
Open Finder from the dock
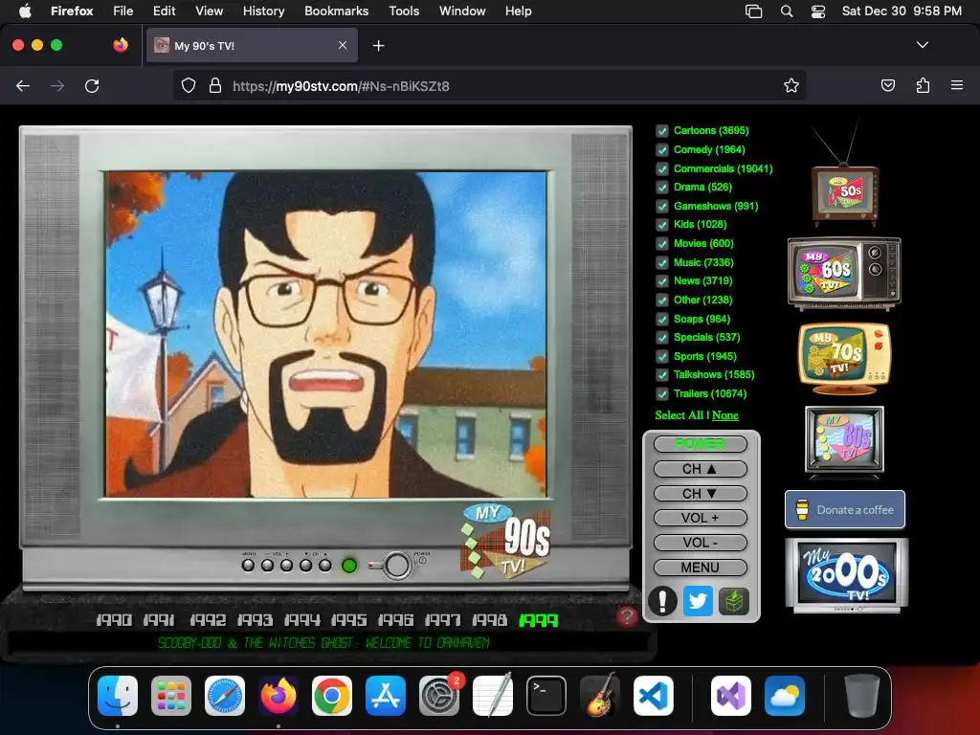(118, 696)
